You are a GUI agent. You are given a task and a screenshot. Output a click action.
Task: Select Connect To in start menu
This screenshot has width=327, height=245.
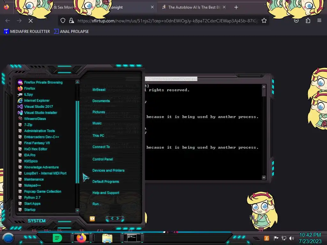(x=101, y=147)
